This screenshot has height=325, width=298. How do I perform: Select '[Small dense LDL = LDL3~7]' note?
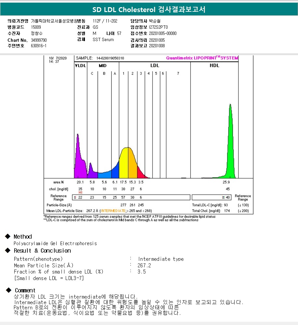[x=49, y=278]
